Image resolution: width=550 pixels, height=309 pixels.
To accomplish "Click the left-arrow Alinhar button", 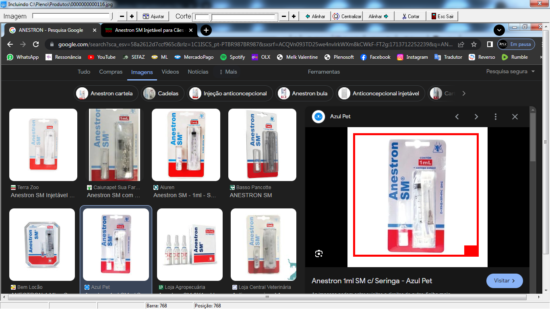I will pyautogui.click(x=315, y=16).
